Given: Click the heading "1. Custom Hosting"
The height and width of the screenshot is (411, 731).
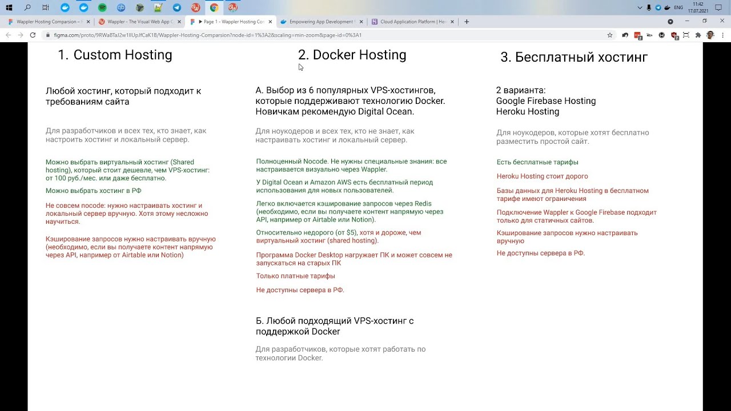Looking at the screenshot, I should click(115, 55).
